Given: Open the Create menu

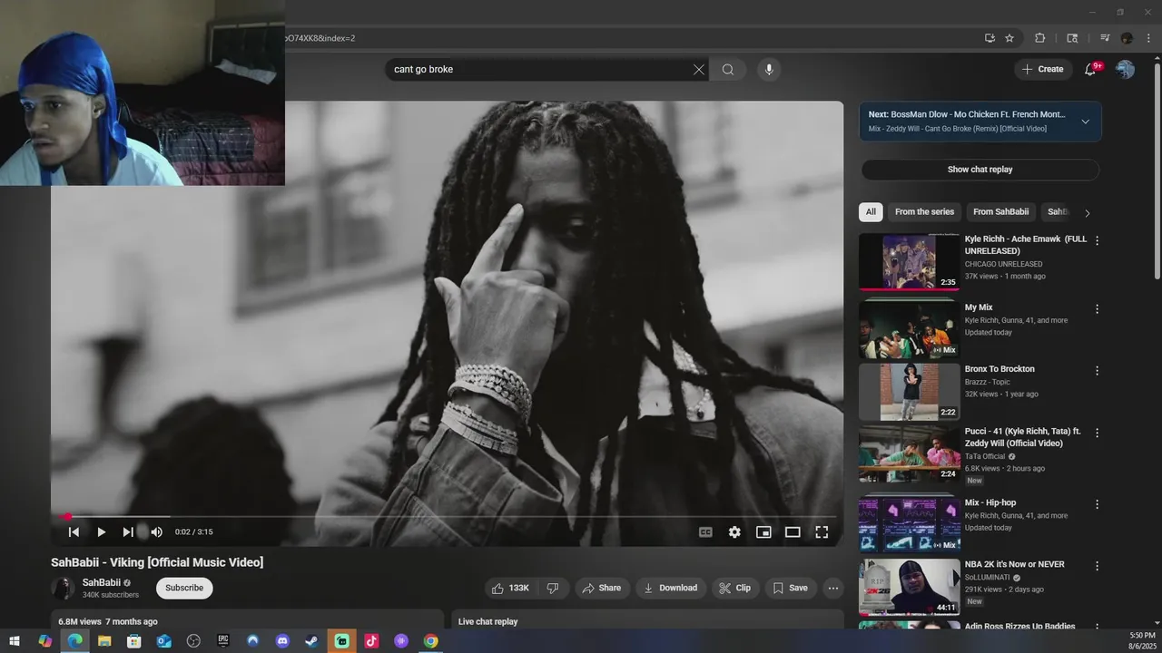Looking at the screenshot, I should (1042, 69).
